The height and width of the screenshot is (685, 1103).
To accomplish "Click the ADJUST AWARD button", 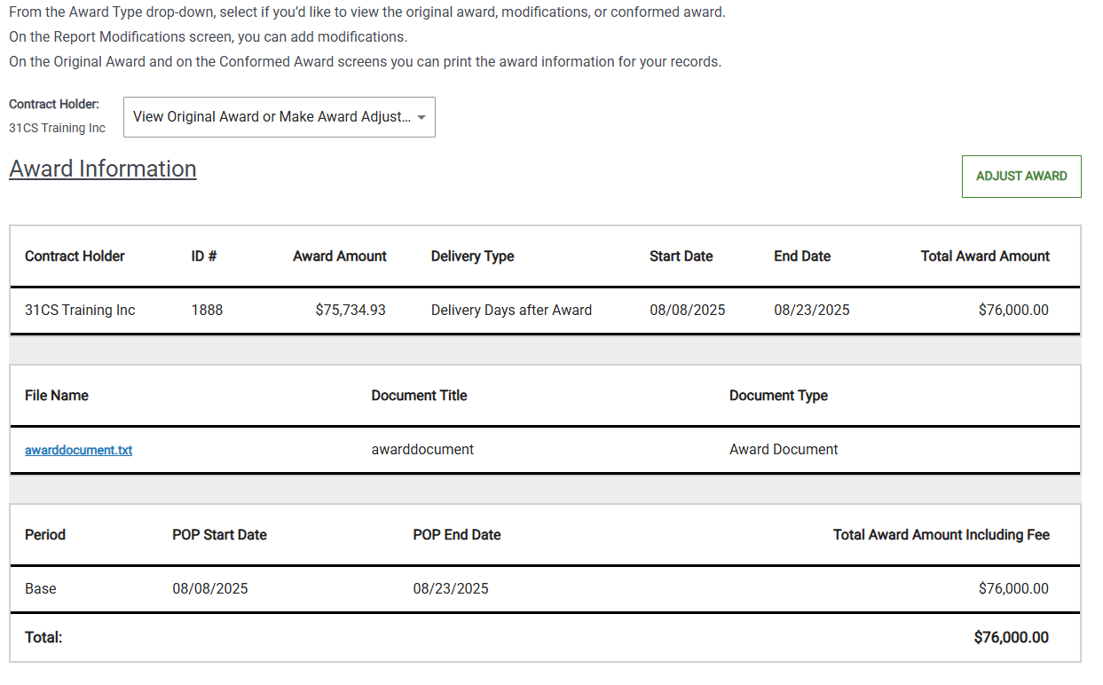I will 1020,176.
